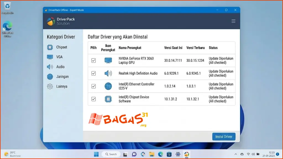Launch Microsoft Edge from the taskbar

point(160,154)
